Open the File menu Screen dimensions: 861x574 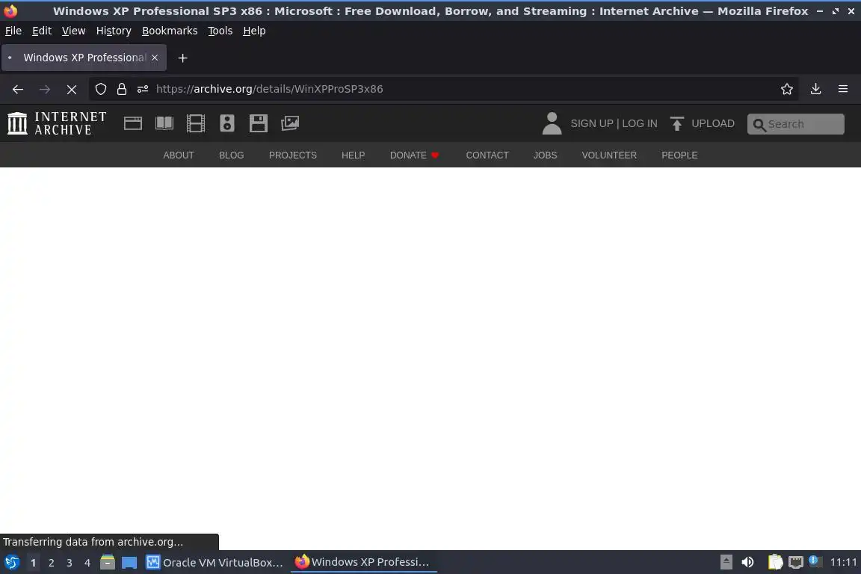pyautogui.click(x=13, y=31)
